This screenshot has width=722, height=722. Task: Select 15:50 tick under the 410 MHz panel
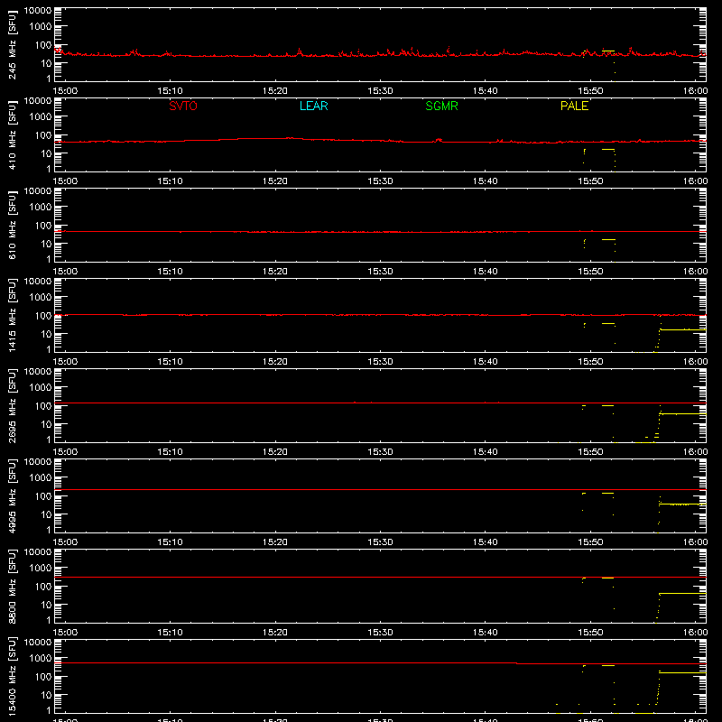coord(590,181)
